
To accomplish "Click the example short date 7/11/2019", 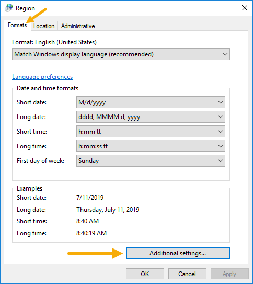I will [x=90, y=198].
